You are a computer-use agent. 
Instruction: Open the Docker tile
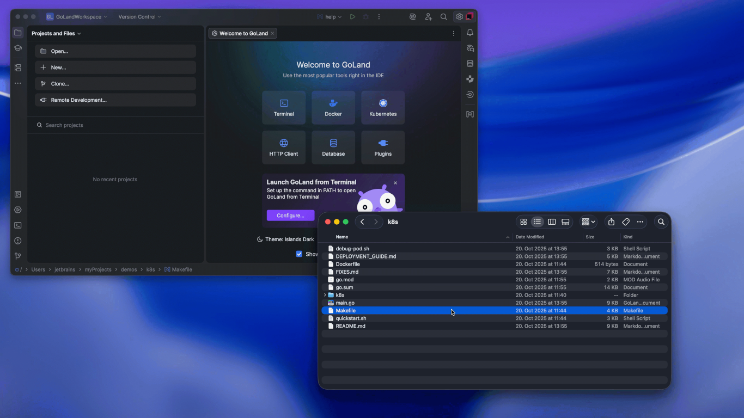pos(333,108)
